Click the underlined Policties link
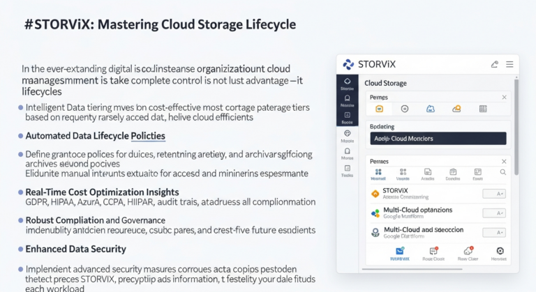The width and height of the screenshot is (536, 292). coord(148,136)
